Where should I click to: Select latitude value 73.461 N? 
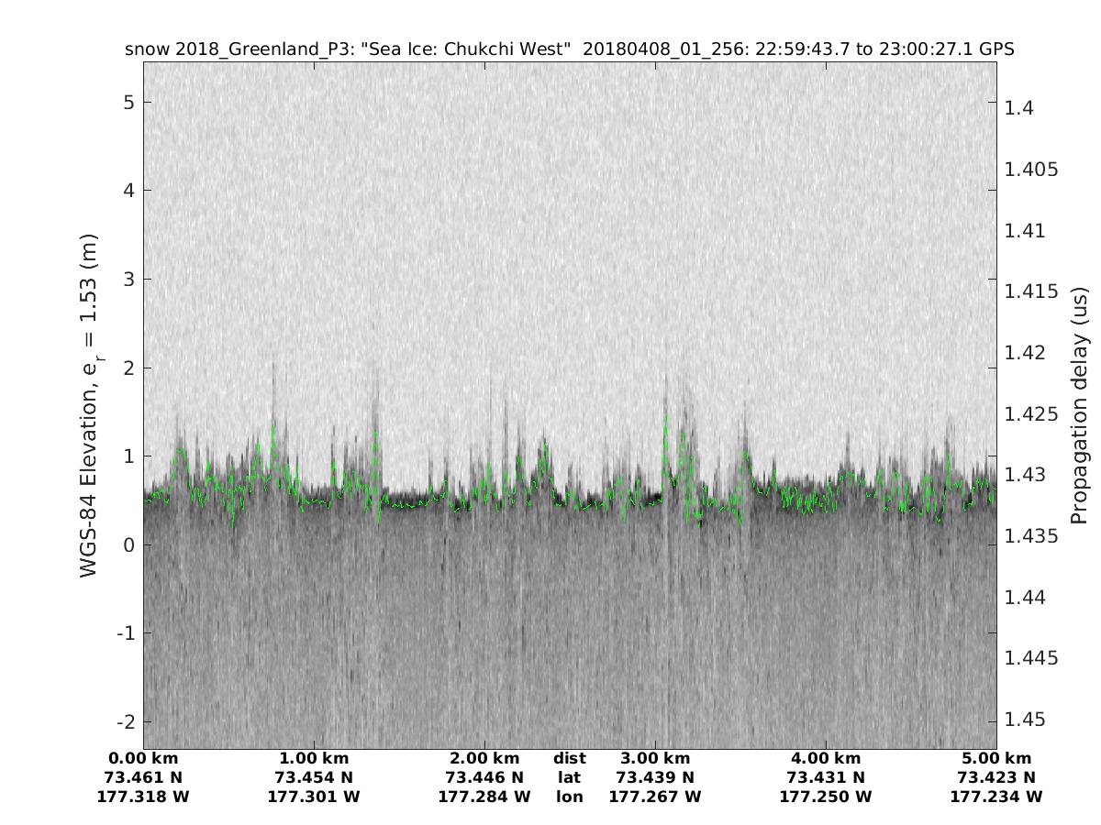pos(143,777)
